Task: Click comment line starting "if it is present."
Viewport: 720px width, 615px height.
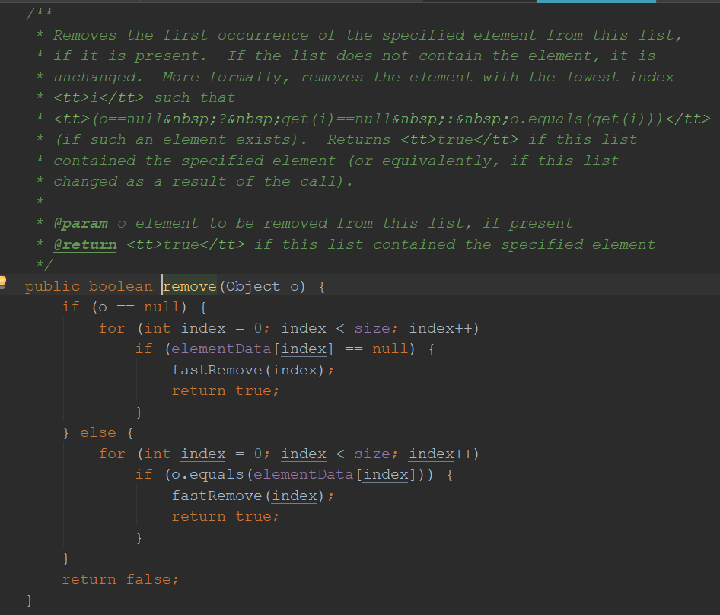Action: click(x=355, y=56)
